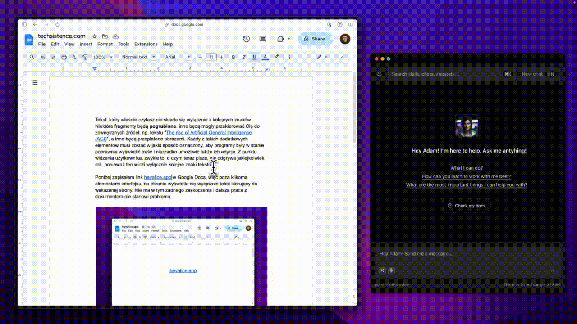
Task: Open the Tools menu
Action: coord(124,44)
